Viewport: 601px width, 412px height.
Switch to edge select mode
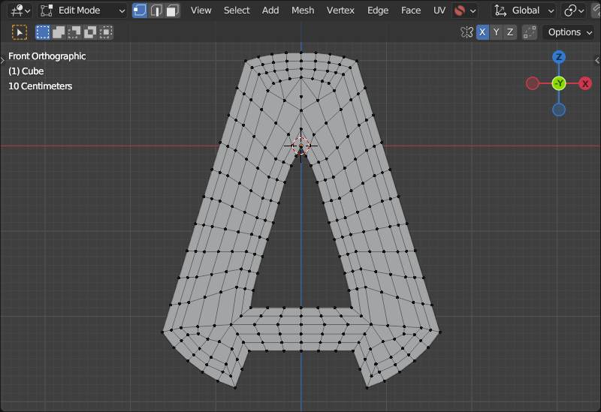[156, 11]
